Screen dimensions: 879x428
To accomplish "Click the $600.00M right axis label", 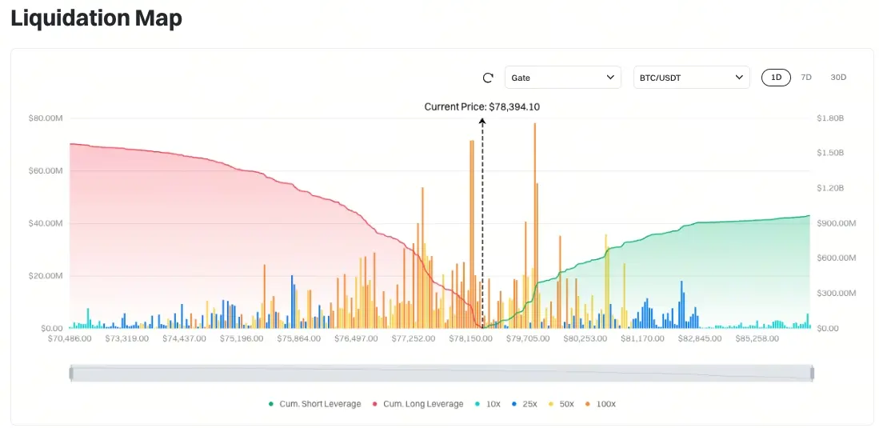I will 837,258.
